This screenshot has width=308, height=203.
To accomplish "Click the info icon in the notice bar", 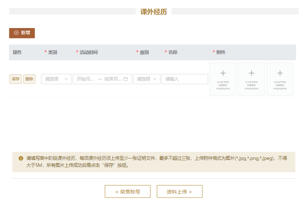I will point(21,158).
